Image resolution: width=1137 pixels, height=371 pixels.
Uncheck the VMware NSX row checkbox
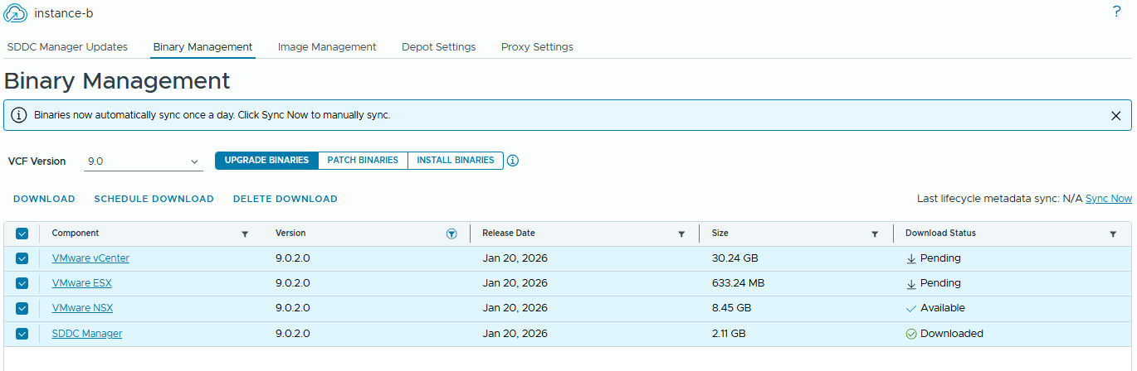pos(22,308)
